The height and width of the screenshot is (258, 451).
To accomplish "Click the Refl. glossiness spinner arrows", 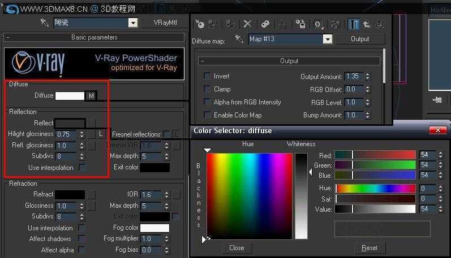I will 82,145.
